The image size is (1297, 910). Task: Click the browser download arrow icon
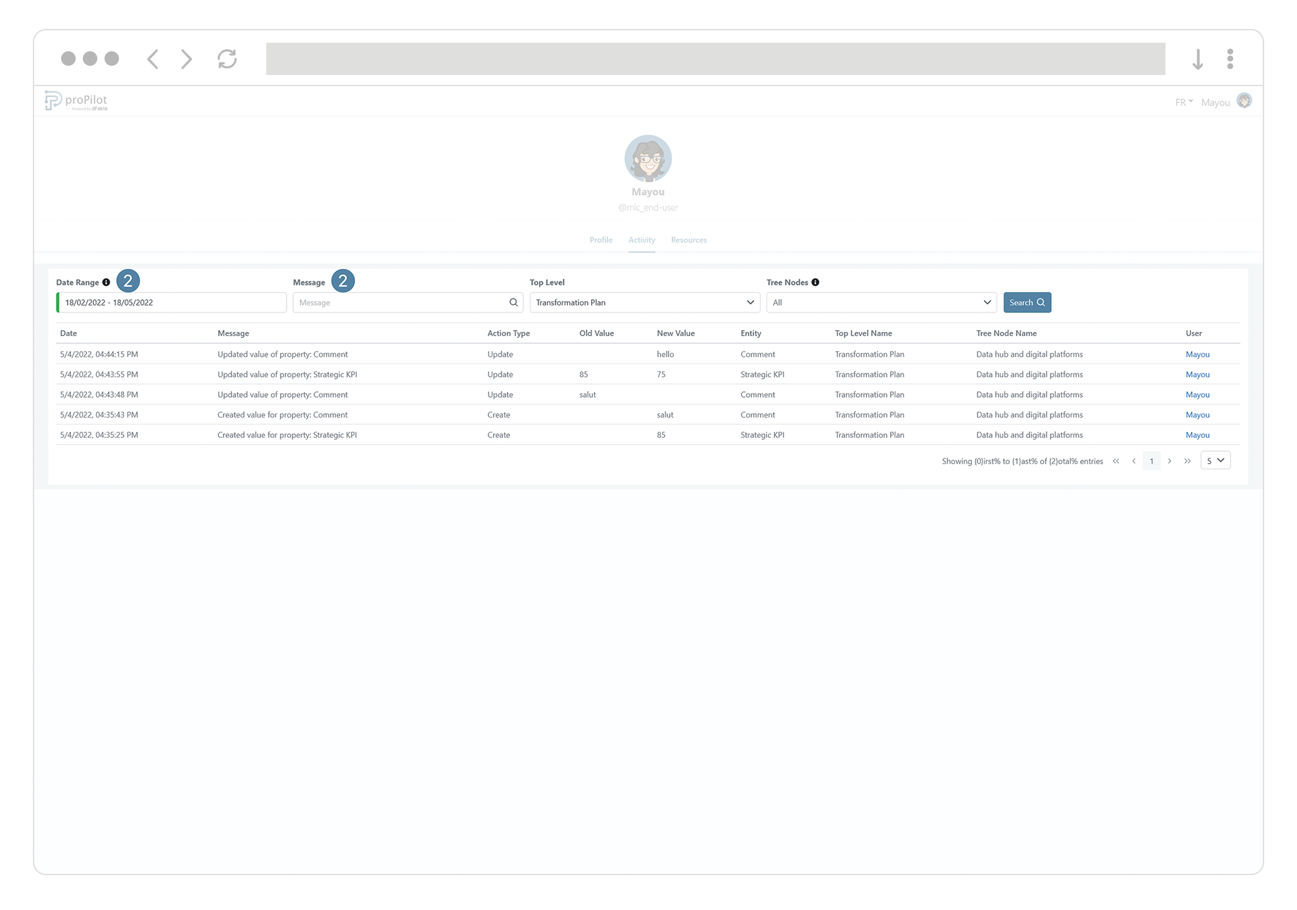(x=1197, y=59)
